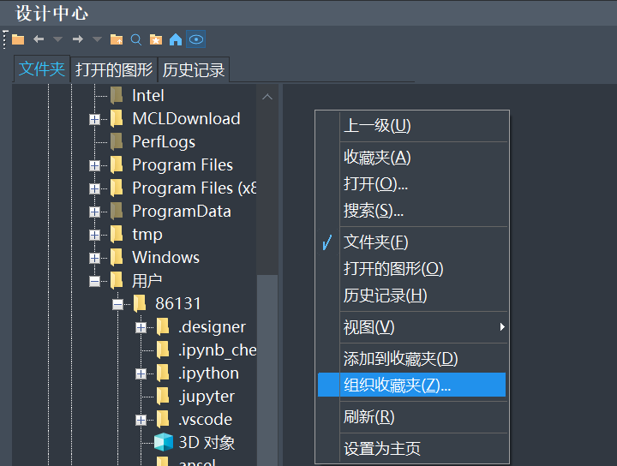
Task: Click the tree scrollbar up arrow
Action: click(267, 96)
